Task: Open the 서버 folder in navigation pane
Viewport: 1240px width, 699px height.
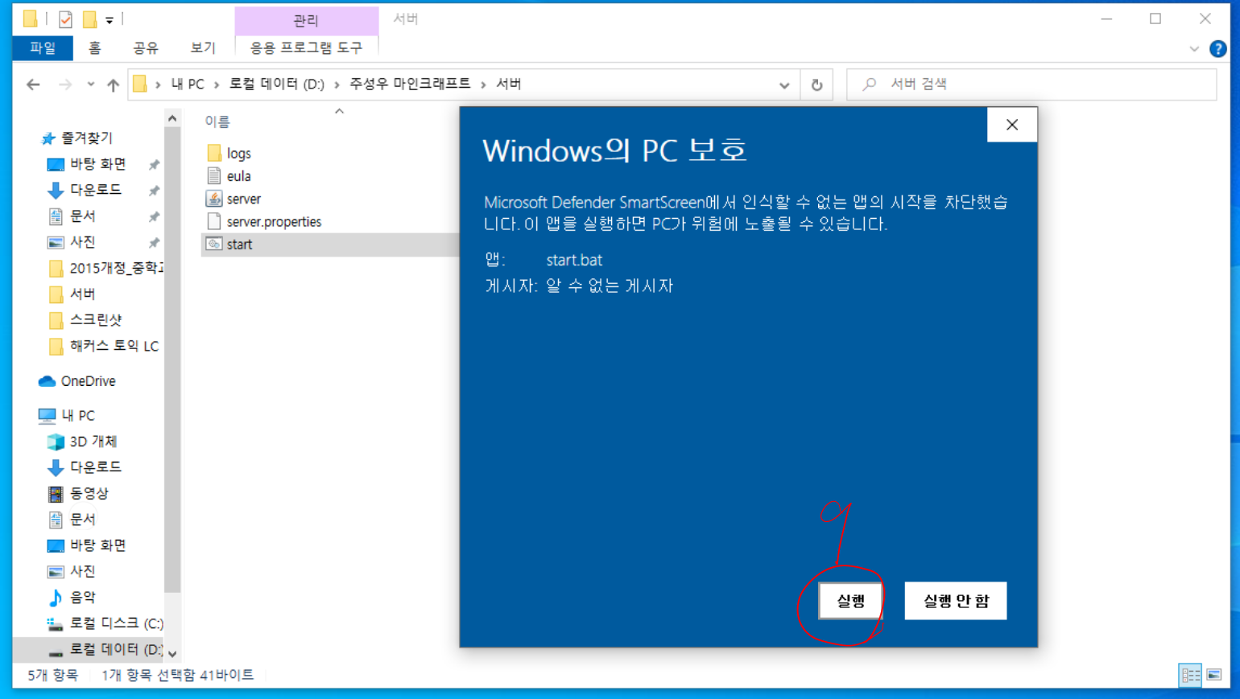Action: point(82,294)
